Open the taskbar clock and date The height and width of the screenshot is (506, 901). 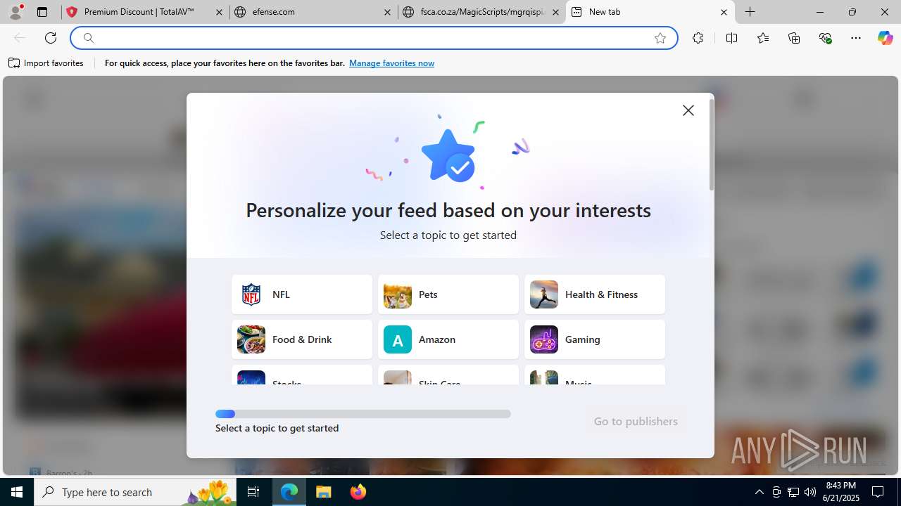[843, 492]
